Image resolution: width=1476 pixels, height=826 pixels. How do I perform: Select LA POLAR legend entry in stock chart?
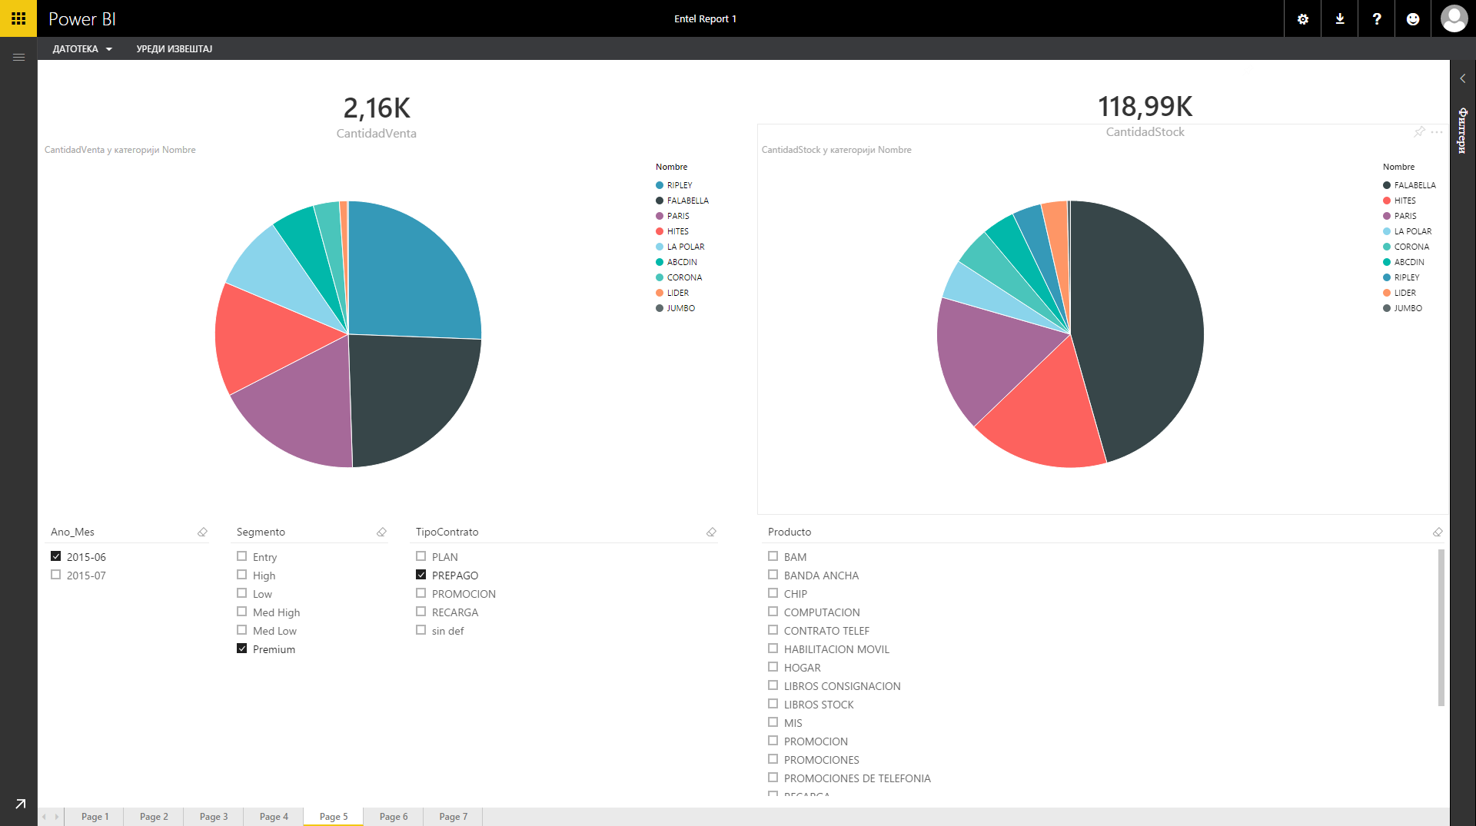[x=1408, y=231]
